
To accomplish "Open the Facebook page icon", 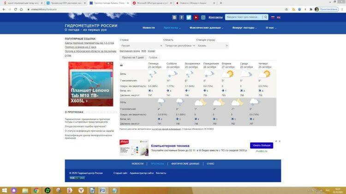I will point(182,17).
